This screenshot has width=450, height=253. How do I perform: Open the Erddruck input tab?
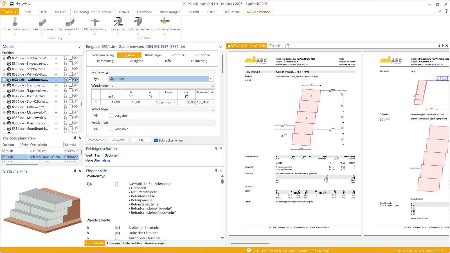point(178,55)
